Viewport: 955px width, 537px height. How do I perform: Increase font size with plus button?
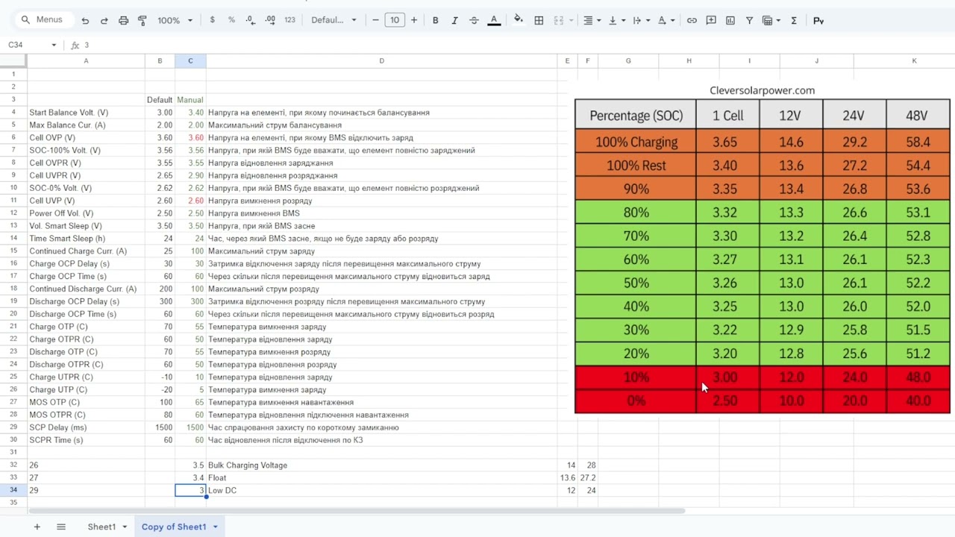coord(414,20)
